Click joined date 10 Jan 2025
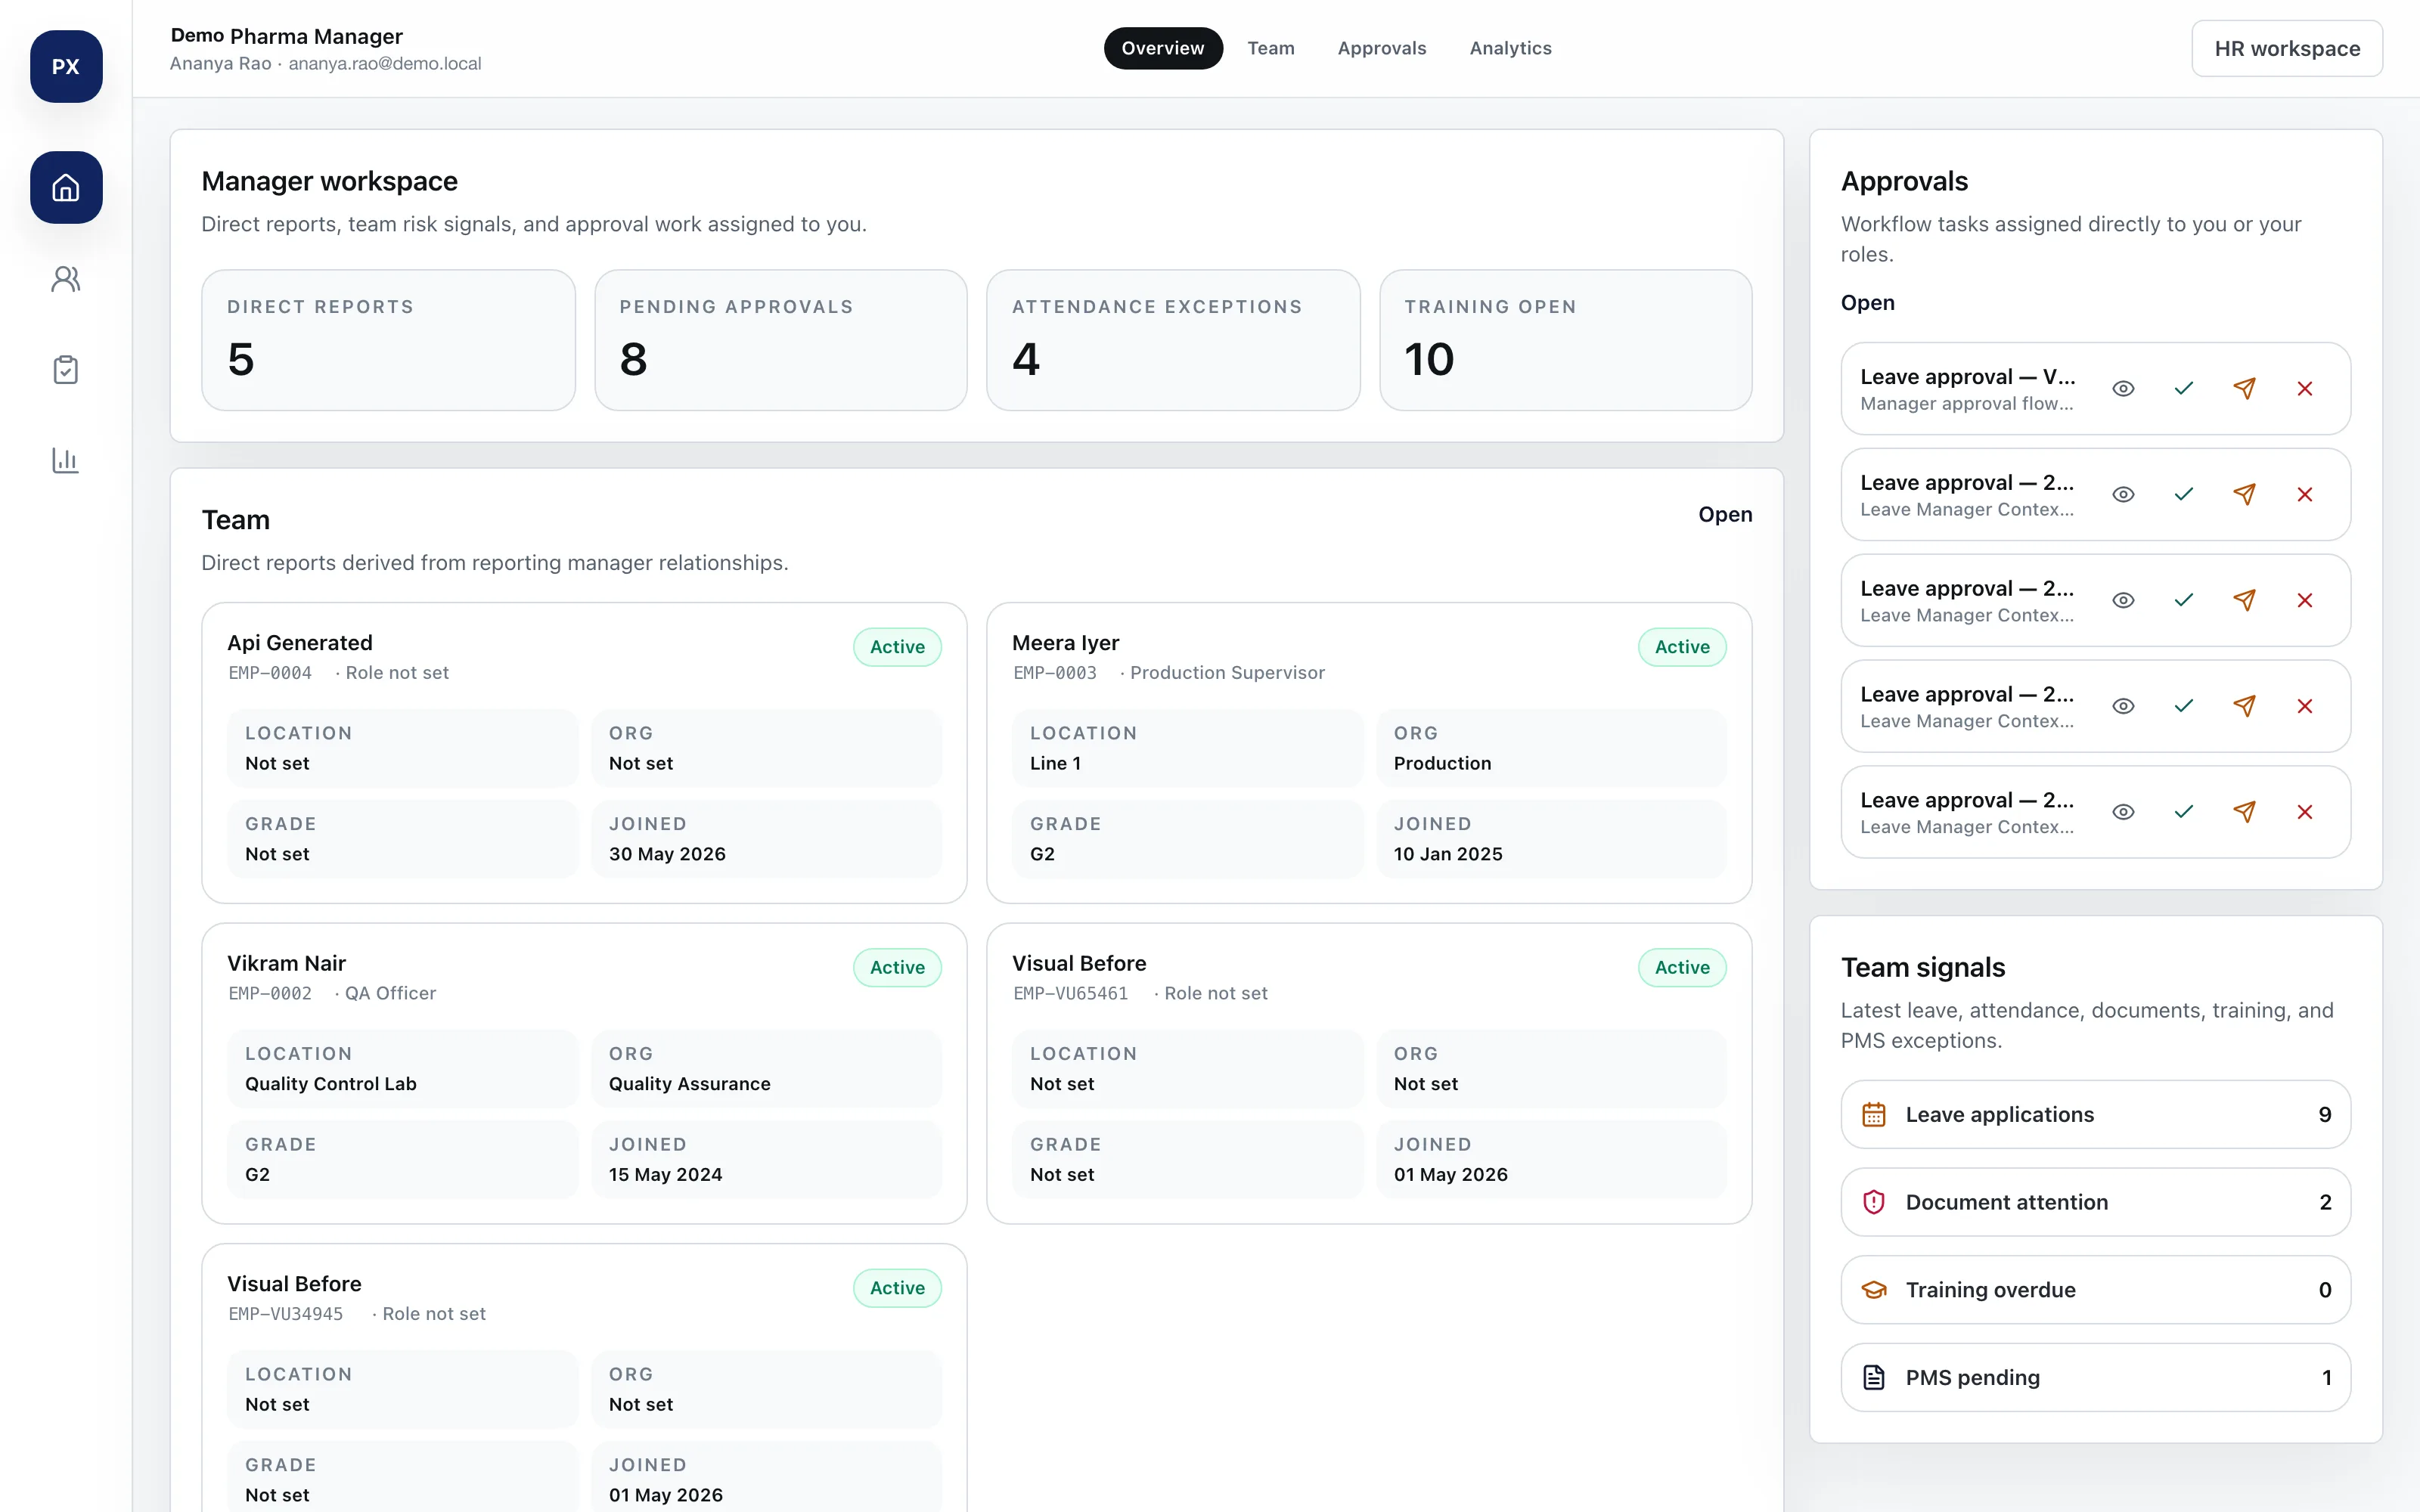Viewport: 2420px width, 1512px height. [1448, 854]
